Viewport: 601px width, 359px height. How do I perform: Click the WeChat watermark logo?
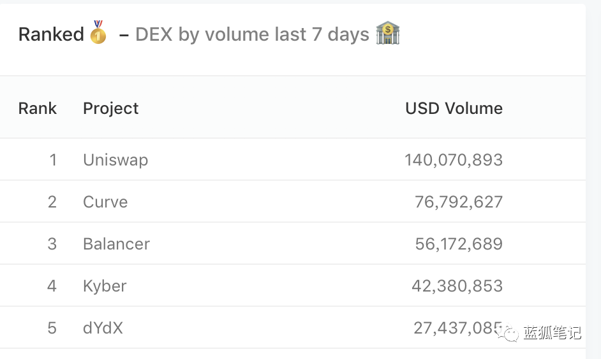pyautogui.click(x=509, y=332)
